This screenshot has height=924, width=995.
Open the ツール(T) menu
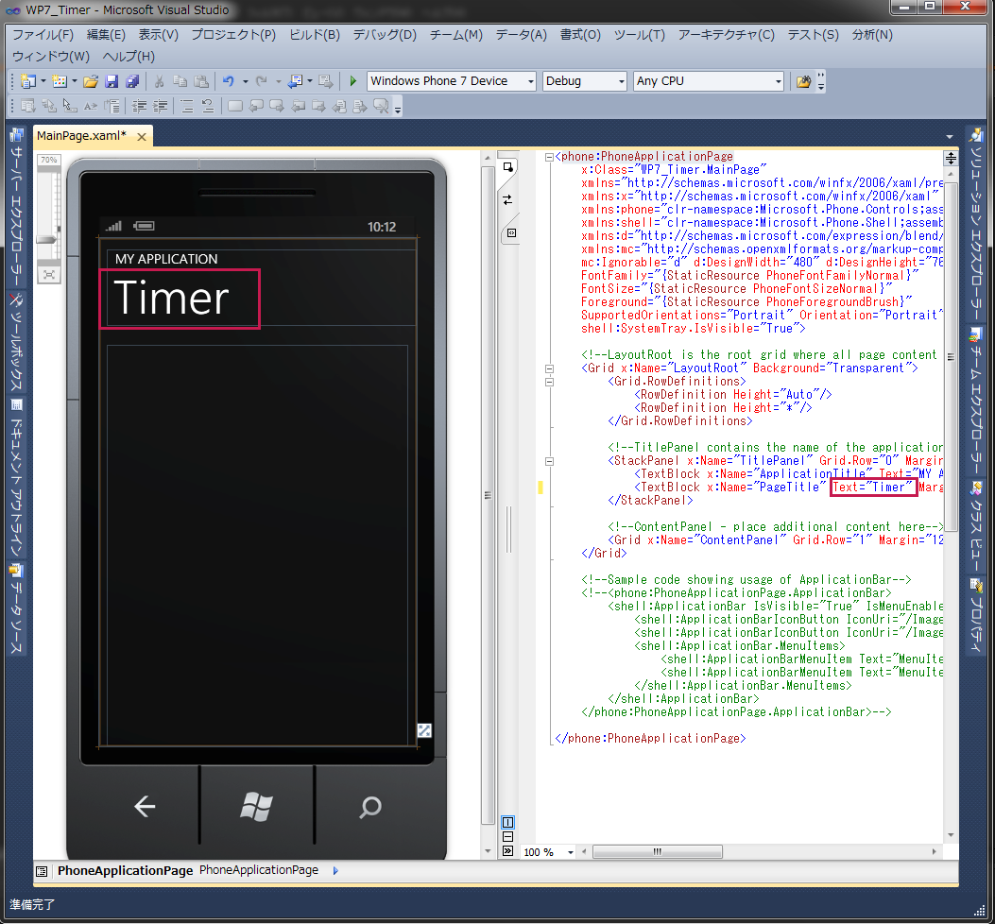point(639,34)
